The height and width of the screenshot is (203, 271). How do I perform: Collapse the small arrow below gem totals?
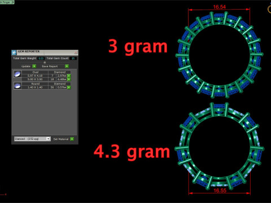(x=45, y=63)
